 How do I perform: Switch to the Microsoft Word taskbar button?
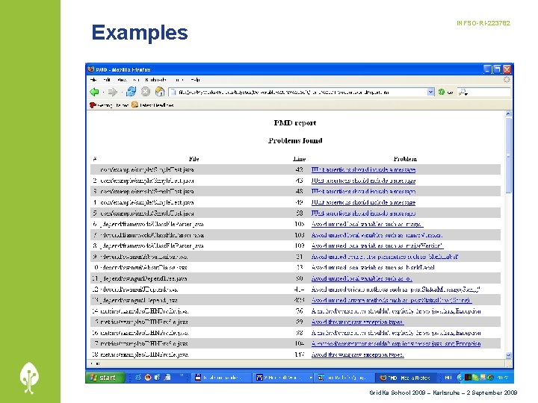(x=283, y=378)
